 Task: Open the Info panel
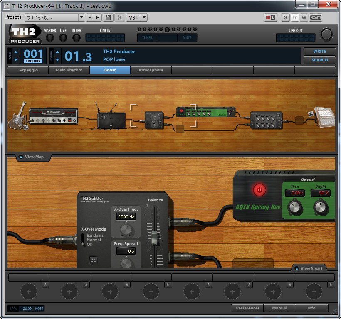coord(311,308)
